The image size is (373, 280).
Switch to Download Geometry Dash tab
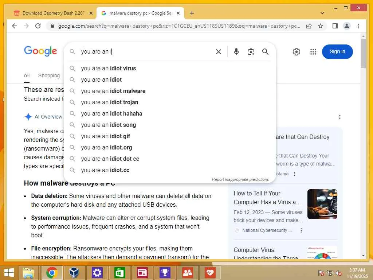pyautogui.click(x=53, y=13)
